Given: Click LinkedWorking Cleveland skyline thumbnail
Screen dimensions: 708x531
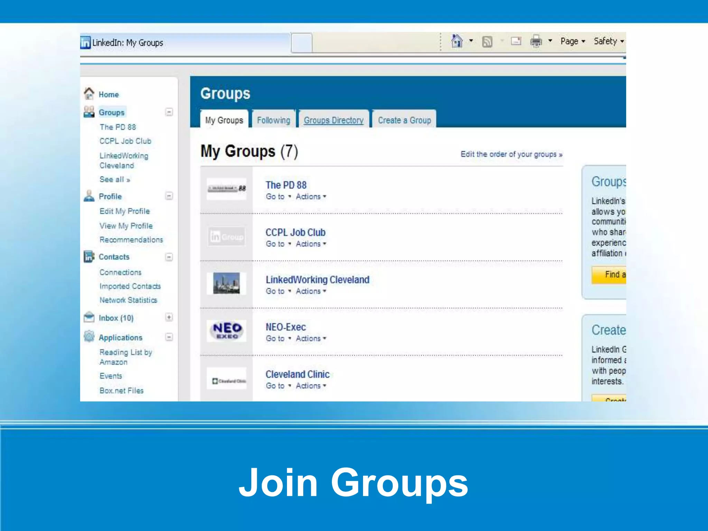Looking at the screenshot, I should [x=226, y=283].
